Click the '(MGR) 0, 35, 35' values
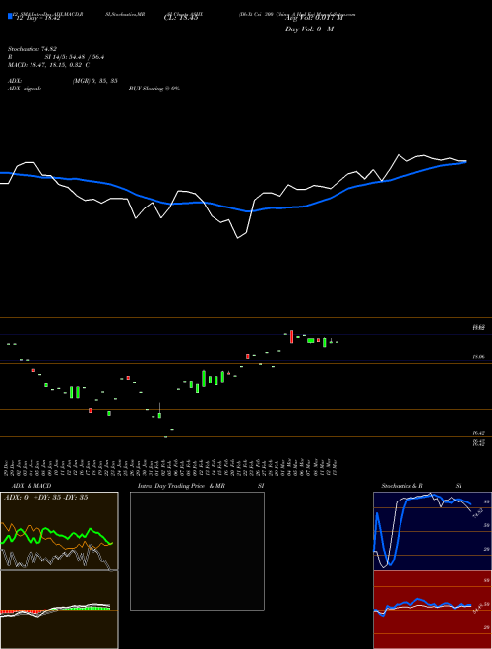Viewport: 492px width, 649px height. coord(94,81)
